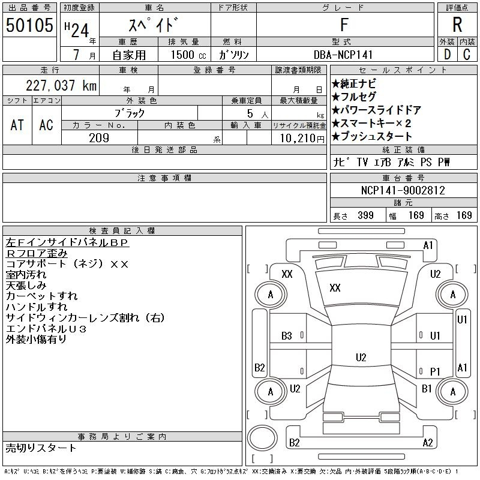Select the shift type AT
The height and width of the screenshot is (480, 480).
[17, 125]
